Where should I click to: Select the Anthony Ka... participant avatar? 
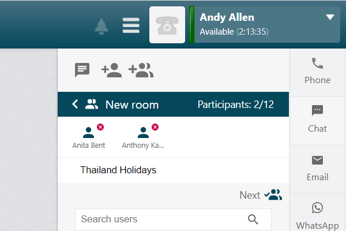click(143, 133)
